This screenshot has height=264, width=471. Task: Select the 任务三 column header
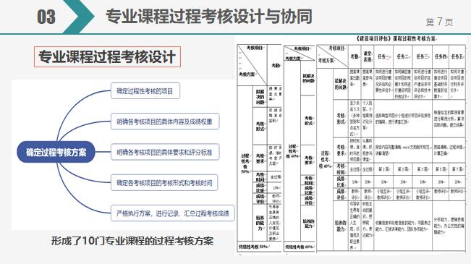423,56
